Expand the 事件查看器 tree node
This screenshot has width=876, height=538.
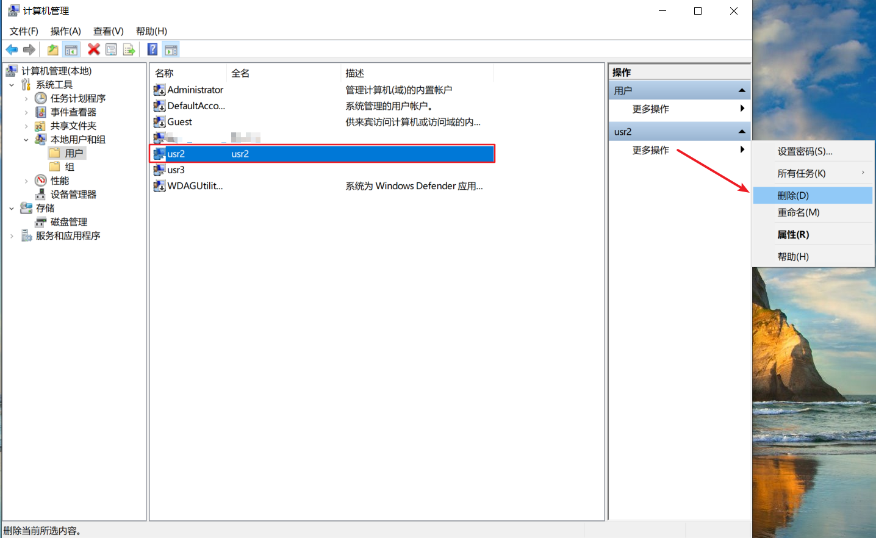26,112
